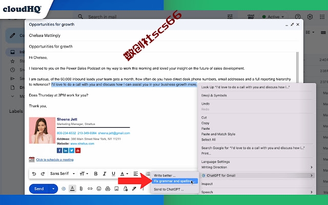Click Inspect in context menu

coord(207,184)
